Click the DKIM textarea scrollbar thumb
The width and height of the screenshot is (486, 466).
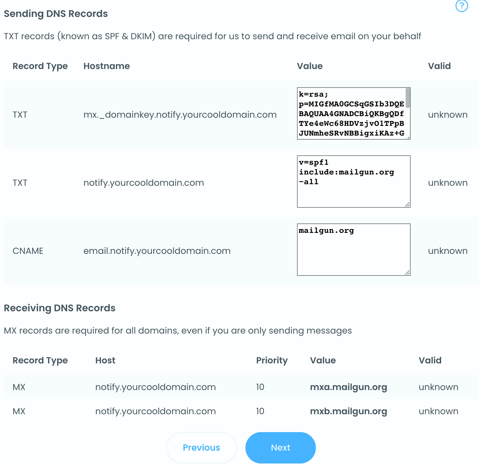[x=408, y=98]
